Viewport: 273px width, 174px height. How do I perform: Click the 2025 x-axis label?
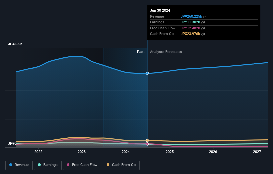tap(170, 152)
